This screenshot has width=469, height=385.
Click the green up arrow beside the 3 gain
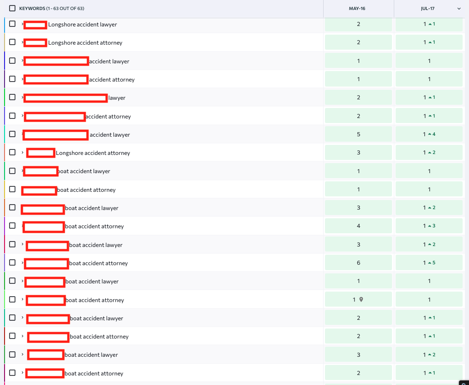[x=429, y=226]
